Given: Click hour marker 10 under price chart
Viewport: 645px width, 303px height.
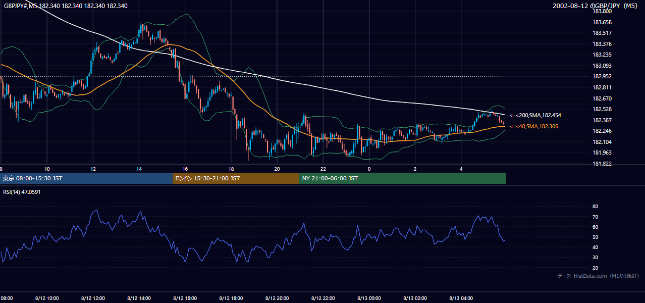Looking at the screenshot, I should 47,169.
